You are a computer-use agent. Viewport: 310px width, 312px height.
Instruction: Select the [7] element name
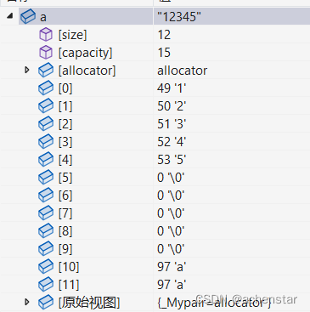(65, 213)
